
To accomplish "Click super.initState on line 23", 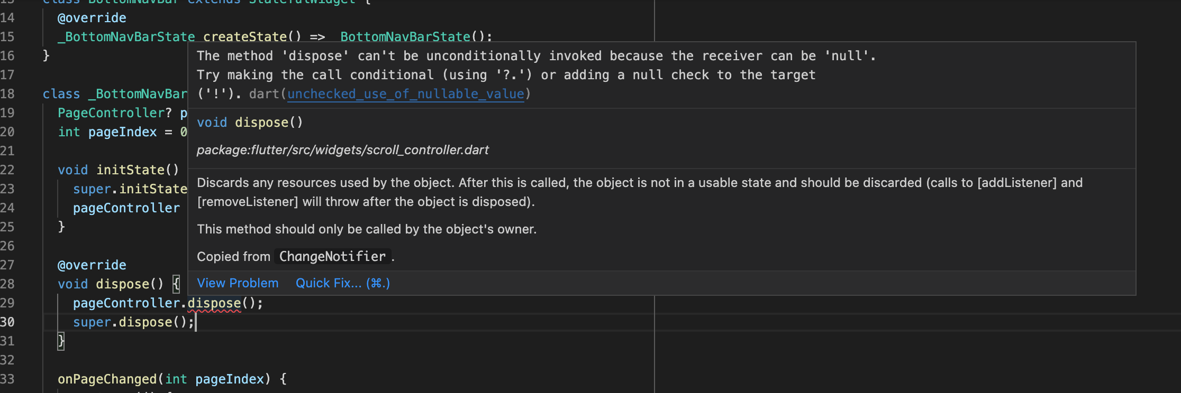I will coord(130,189).
